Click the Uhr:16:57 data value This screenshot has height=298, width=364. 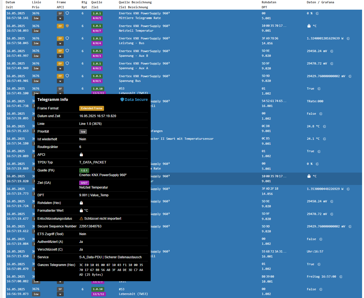315,252
